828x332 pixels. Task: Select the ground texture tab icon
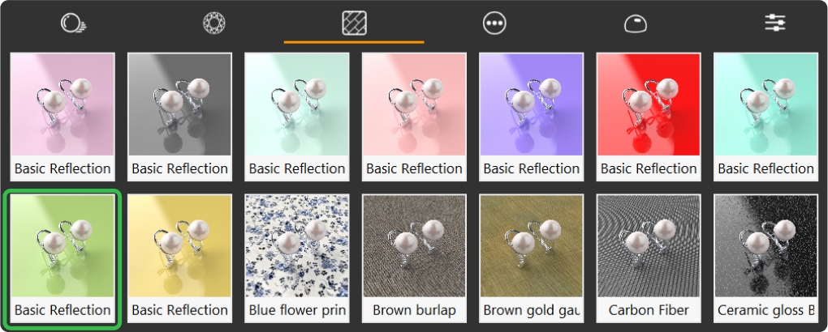[354, 23]
